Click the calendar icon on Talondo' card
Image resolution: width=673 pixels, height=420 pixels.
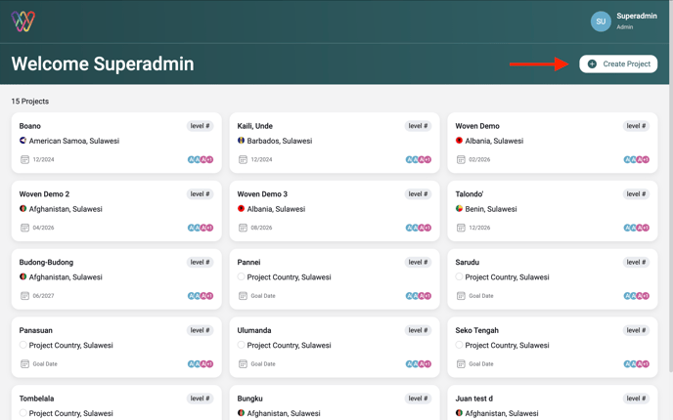point(461,228)
